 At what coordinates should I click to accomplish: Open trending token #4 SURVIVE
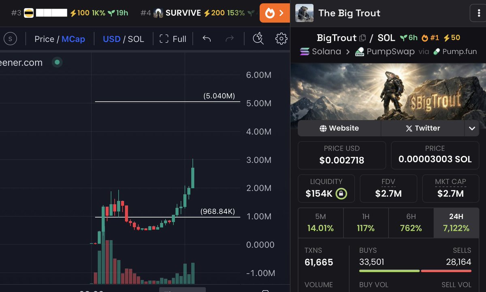click(198, 13)
